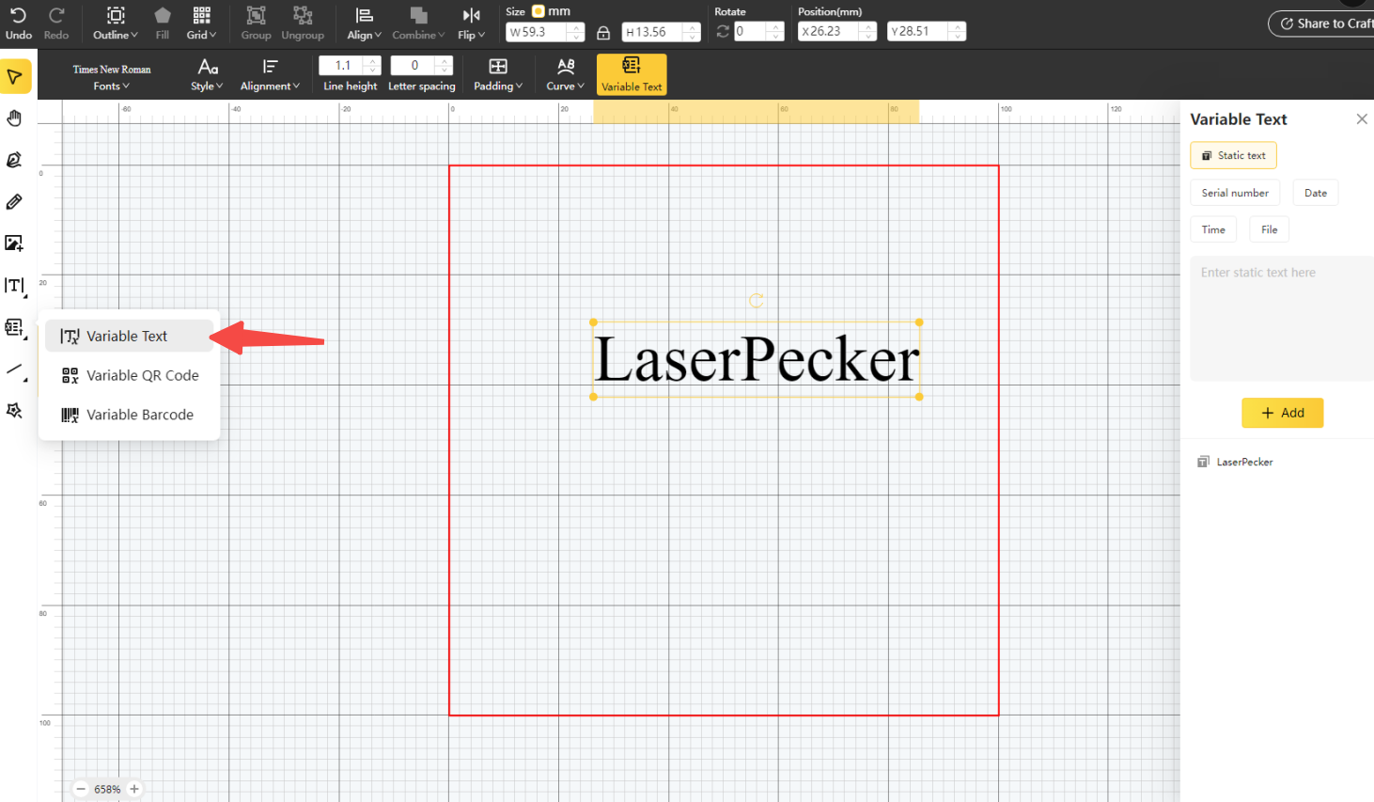Open the Outline dropdown
This screenshot has width=1374, height=802.
coord(115,23)
